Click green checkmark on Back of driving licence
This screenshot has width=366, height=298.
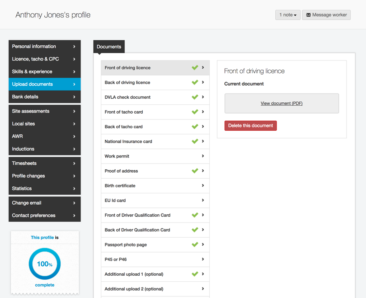pos(195,82)
